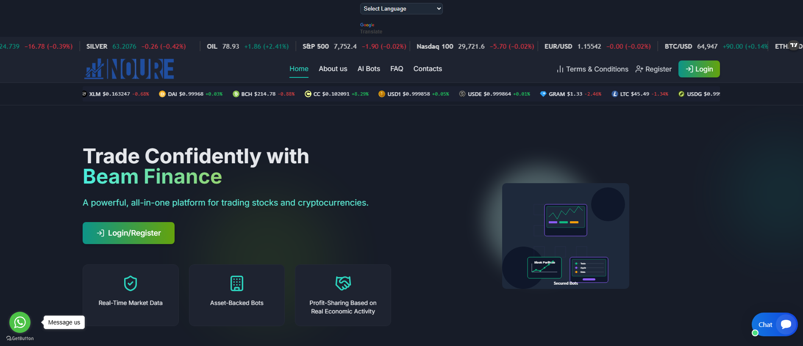Click the USDE coin icon
The height and width of the screenshot is (346, 803).
pos(462,94)
